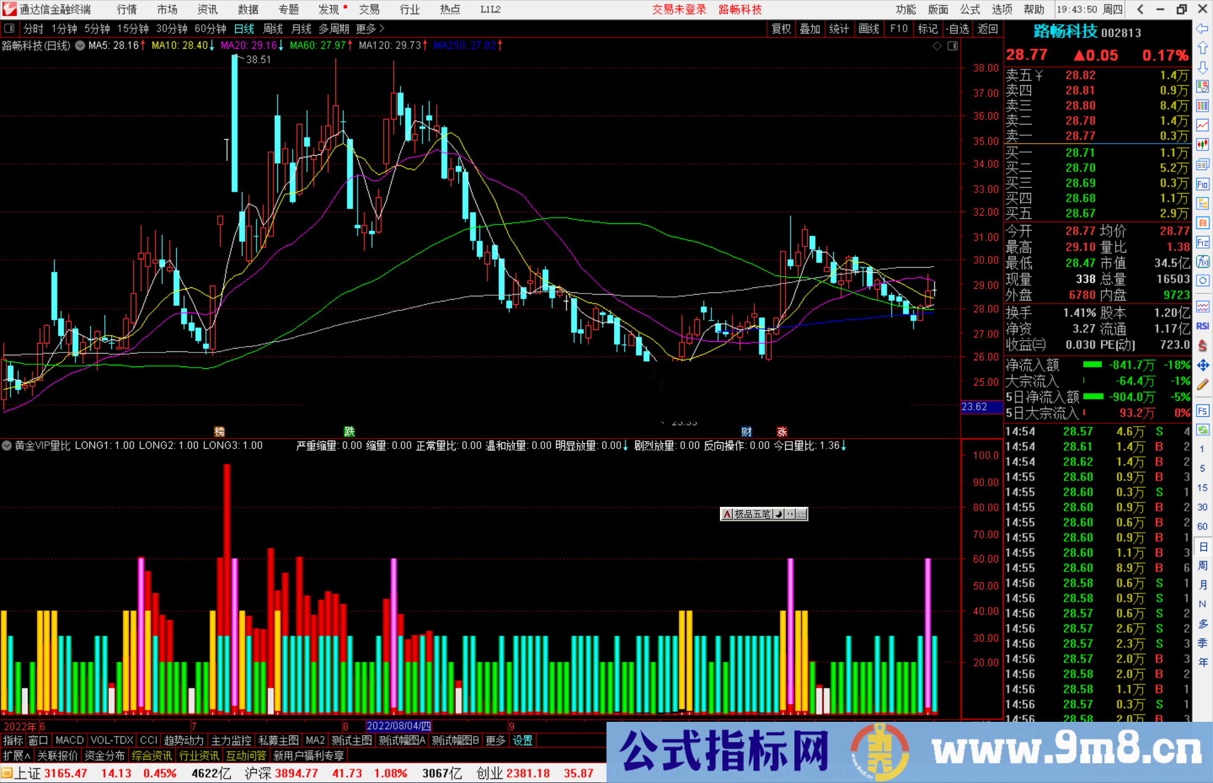Click the 返回 back button
Viewport: 1213px width, 783px height.
pos(988,29)
